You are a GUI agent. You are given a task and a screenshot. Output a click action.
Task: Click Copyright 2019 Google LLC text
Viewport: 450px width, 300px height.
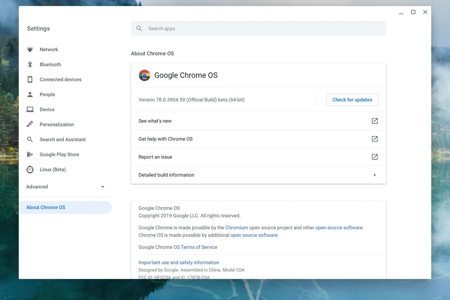(189, 215)
